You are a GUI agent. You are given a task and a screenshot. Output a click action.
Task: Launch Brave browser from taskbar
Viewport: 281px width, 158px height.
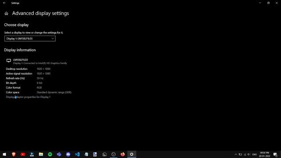(x=14, y=154)
